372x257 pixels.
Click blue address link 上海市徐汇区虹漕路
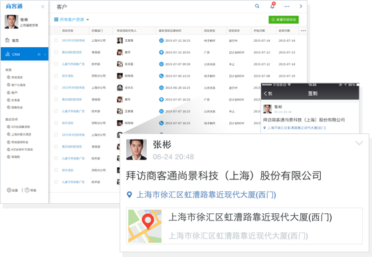pyautogui.click(x=206, y=195)
